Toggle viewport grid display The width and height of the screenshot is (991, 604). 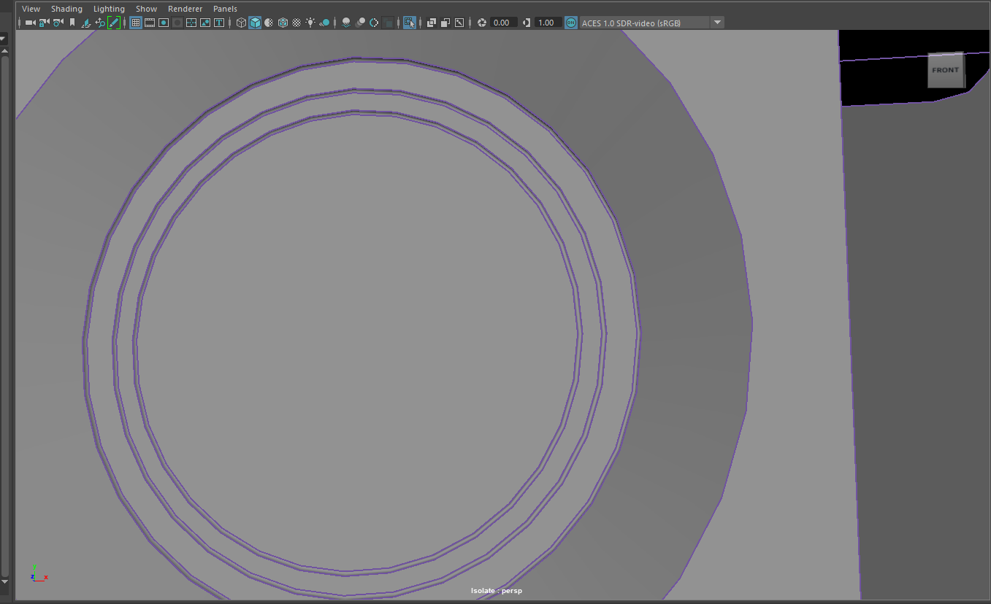[x=135, y=23]
